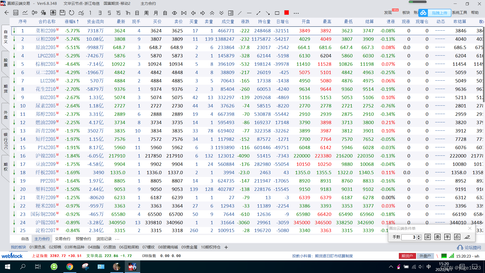This screenshot has width=485, height=273.
Task: Increase lots with the stepper up arrow
Action: pos(419,236)
